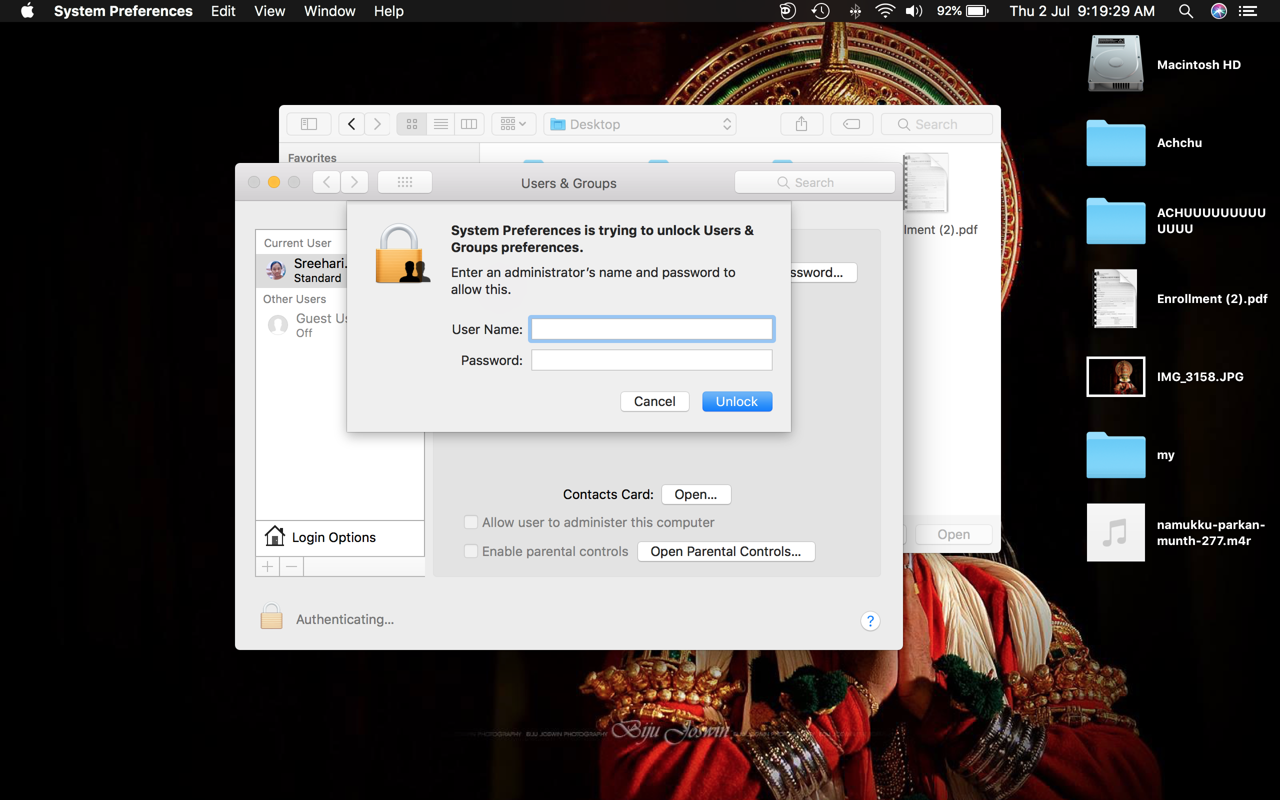
Task: Open the Spotlight magnifier in menu bar
Action: coord(1185,11)
